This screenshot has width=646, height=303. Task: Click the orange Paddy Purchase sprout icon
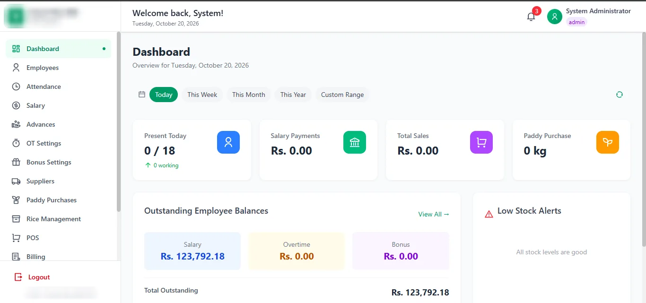[608, 142]
